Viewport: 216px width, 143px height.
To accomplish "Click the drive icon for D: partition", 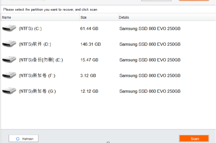I will click(9, 44).
